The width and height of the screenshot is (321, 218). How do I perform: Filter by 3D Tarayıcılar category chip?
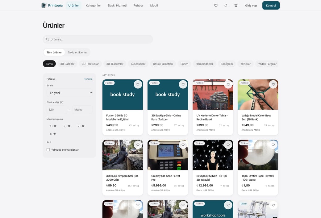[x=90, y=64]
